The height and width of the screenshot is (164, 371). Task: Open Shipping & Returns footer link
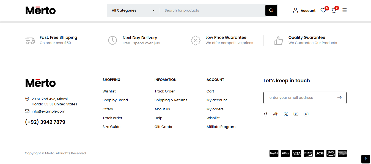pyautogui.click(x=171, y=100)
